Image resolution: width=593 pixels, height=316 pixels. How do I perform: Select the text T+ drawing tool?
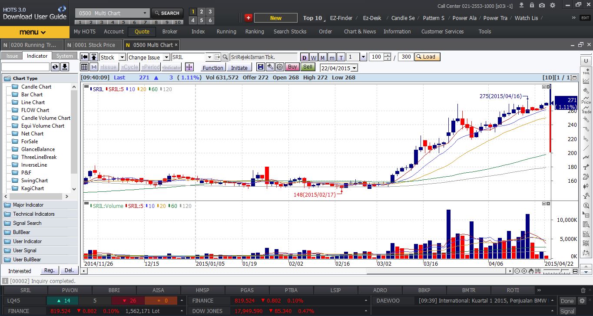coord(586,166)
